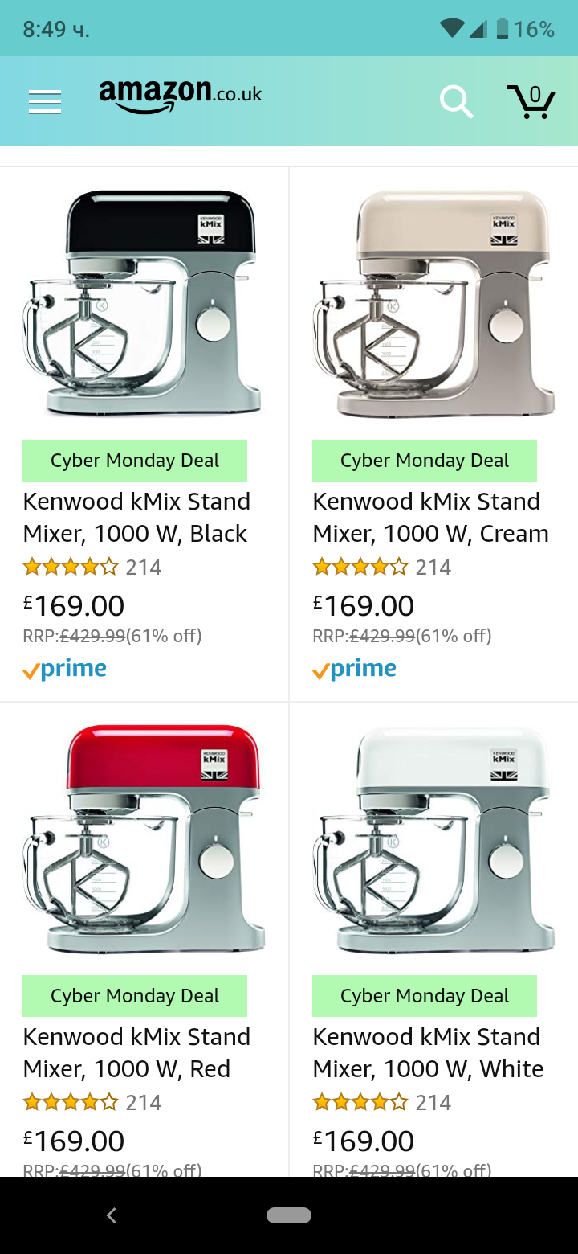Open the hamburger navigation menu
This screenshot has height=1254, width=578.
(x=45, y=102)
